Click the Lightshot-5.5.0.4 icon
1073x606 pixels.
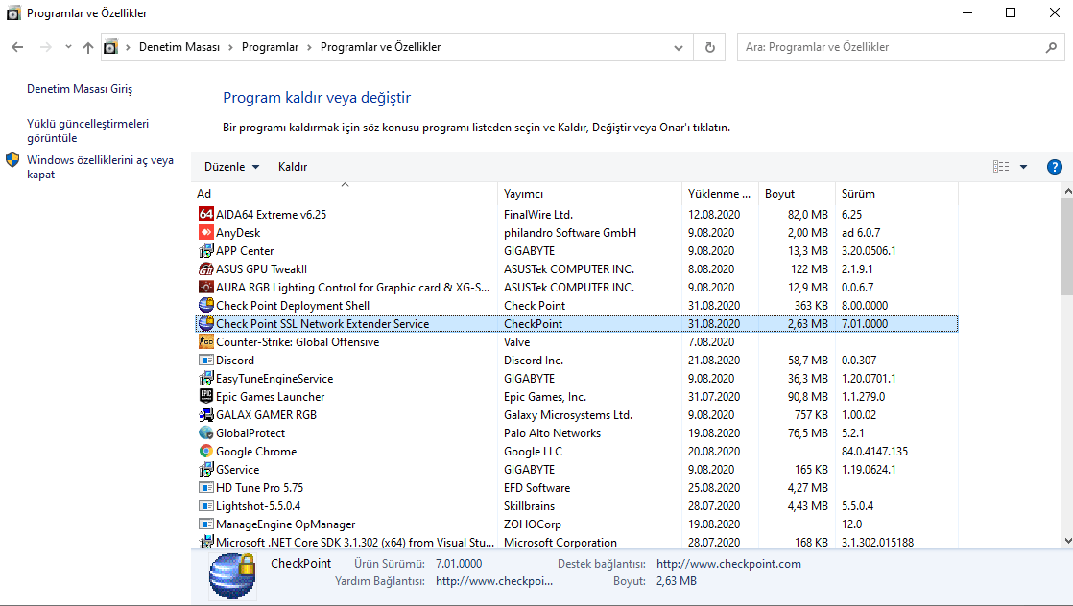click(x=206, y=506)
